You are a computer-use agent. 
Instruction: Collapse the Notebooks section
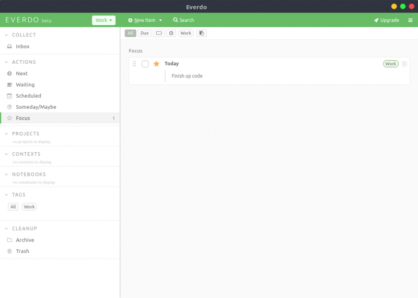click(6, 175)
